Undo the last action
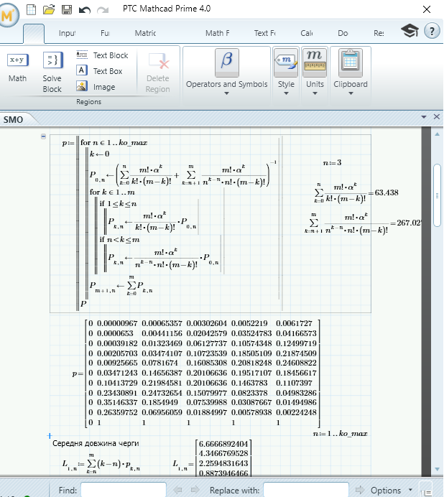This screenshot has height=497, width=444. click(84, 9)
